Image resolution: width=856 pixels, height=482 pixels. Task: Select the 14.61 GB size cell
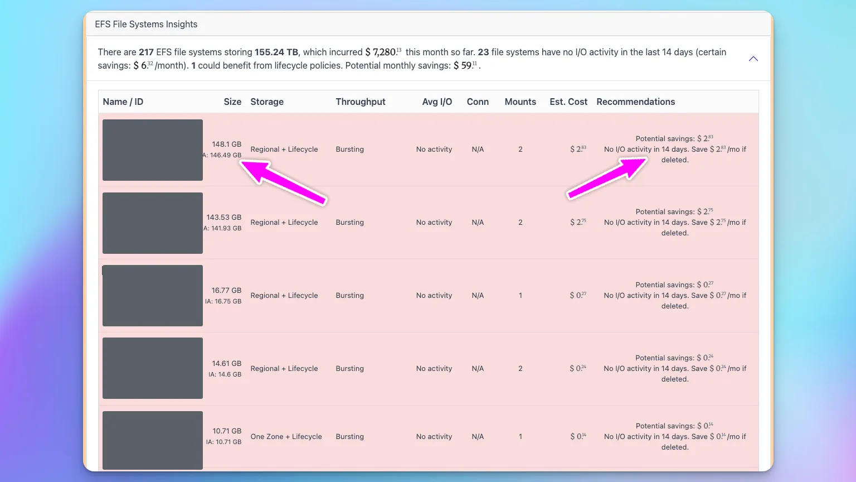pyautogui.click(x=227, y=363)
